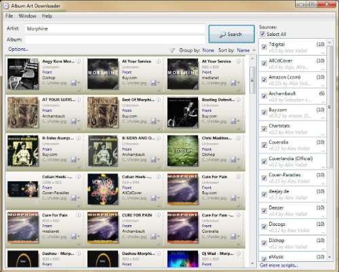Save the Angy Kore Mor... cover art

point(73,83)
